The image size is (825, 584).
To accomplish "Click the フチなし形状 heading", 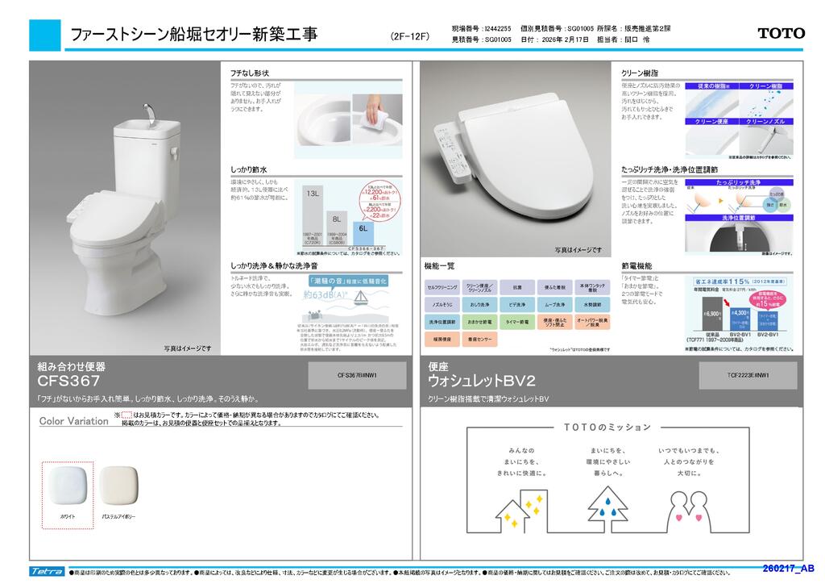I will tap(250, 73).
